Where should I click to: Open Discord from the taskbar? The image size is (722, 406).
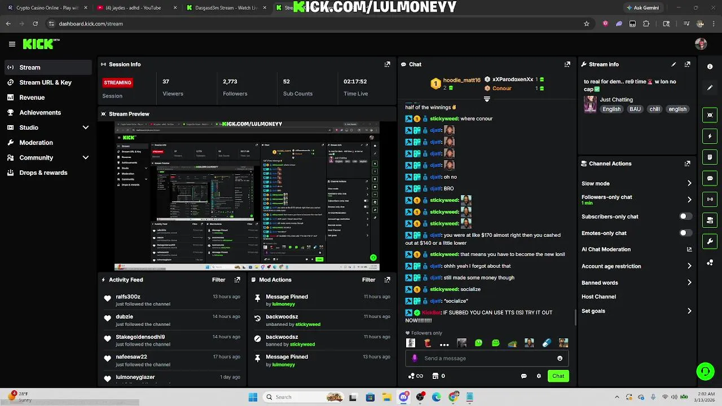pos(403,397)
